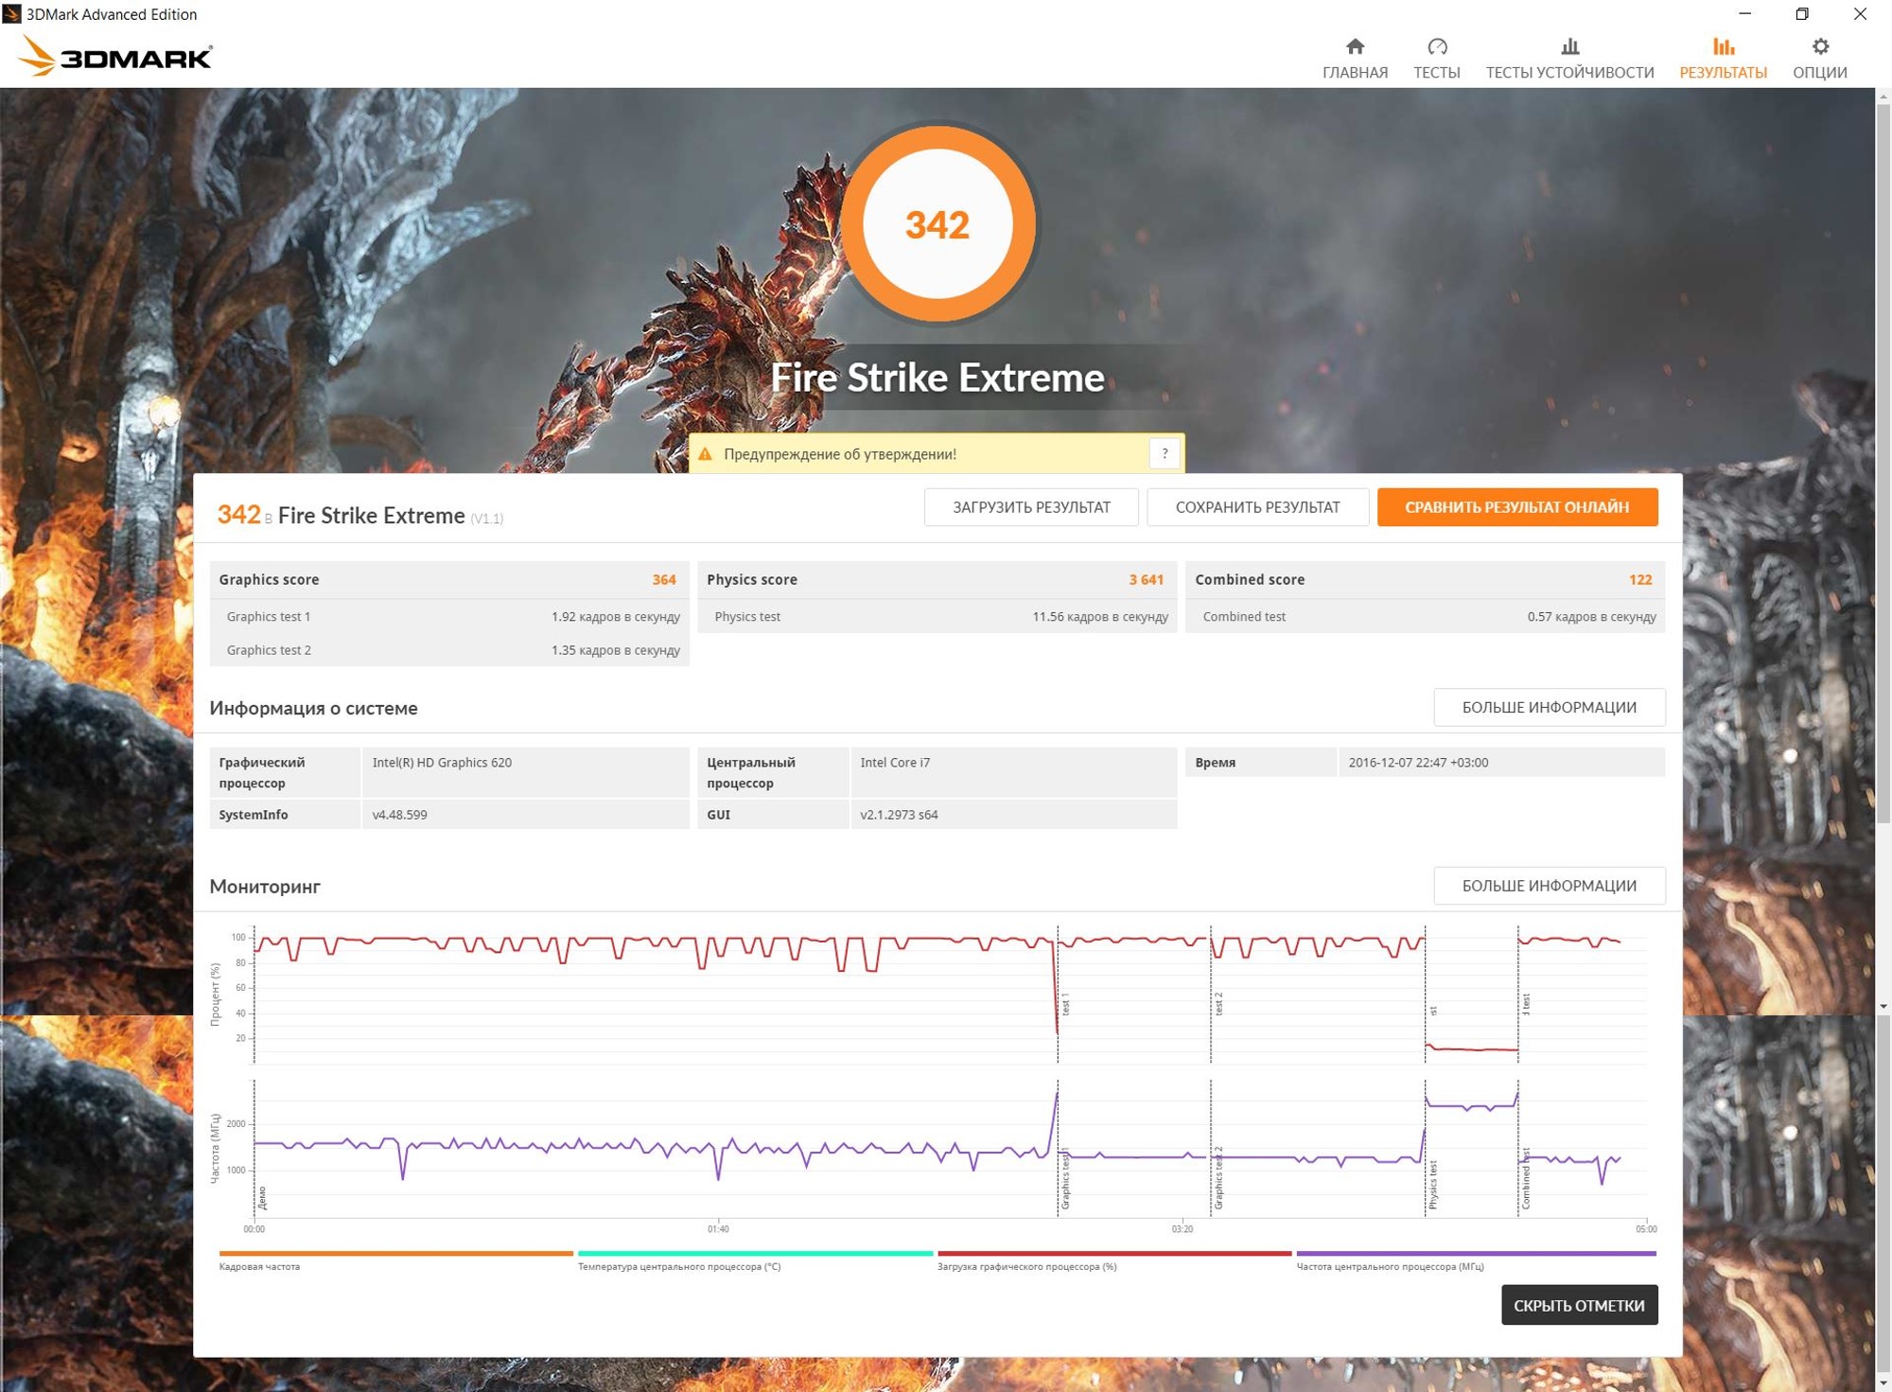The width and height of the screenshot is (1892, 1392).
Task: Click the SystemInfo version v4.48.599
Action: pyautogui.click(x=399, y=814)
